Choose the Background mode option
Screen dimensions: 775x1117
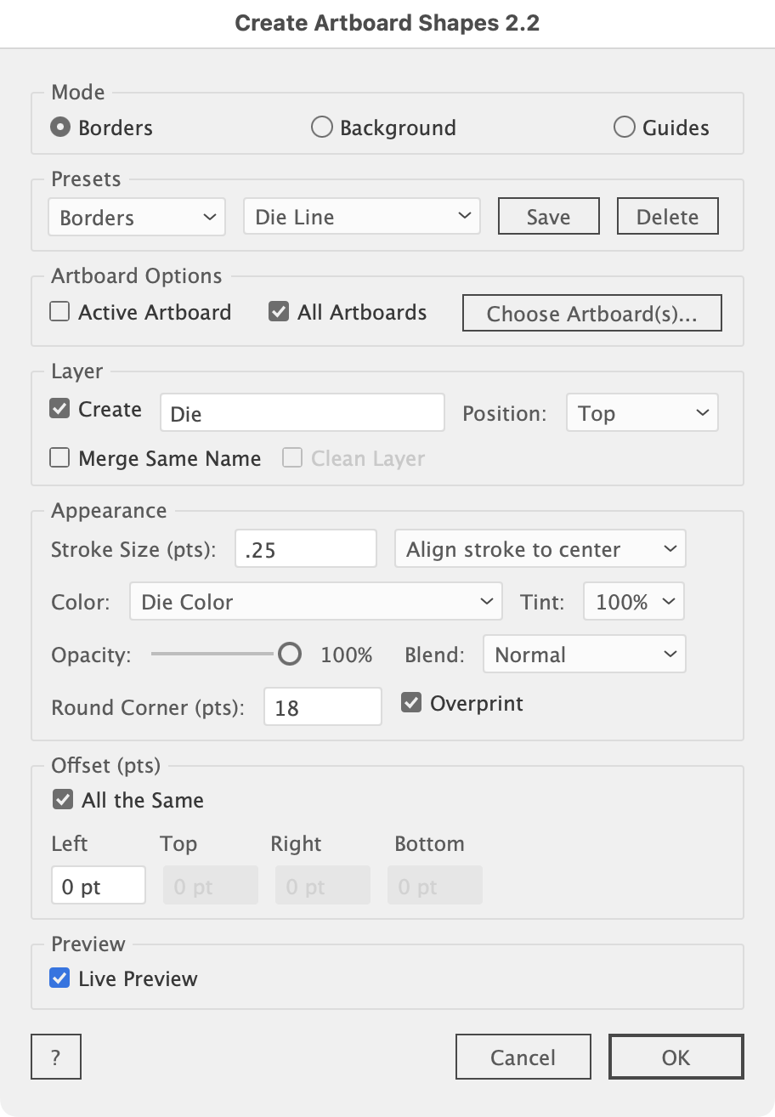[x=322, y=128]
